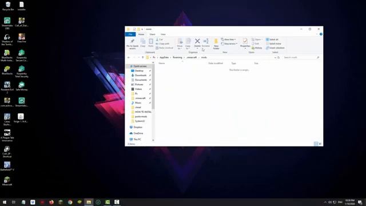Image resolution: width=366 pixels, height=206 pixels.
Task: Click Invert selection
Action: click(x=275, y=48)
